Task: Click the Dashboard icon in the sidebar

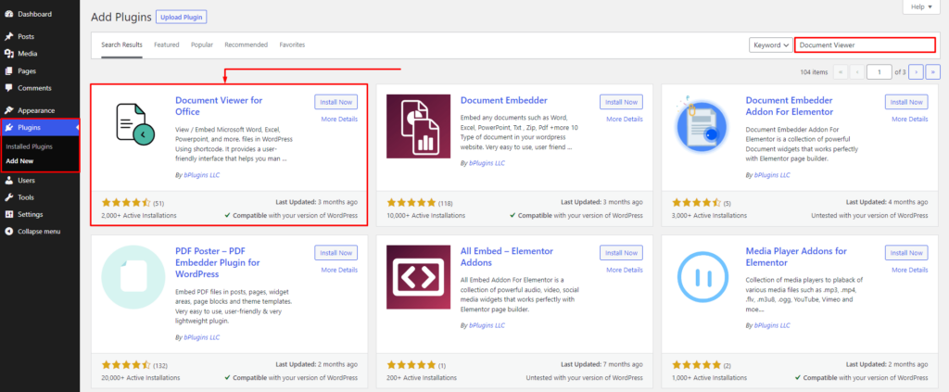Action: tap(9, 14)
